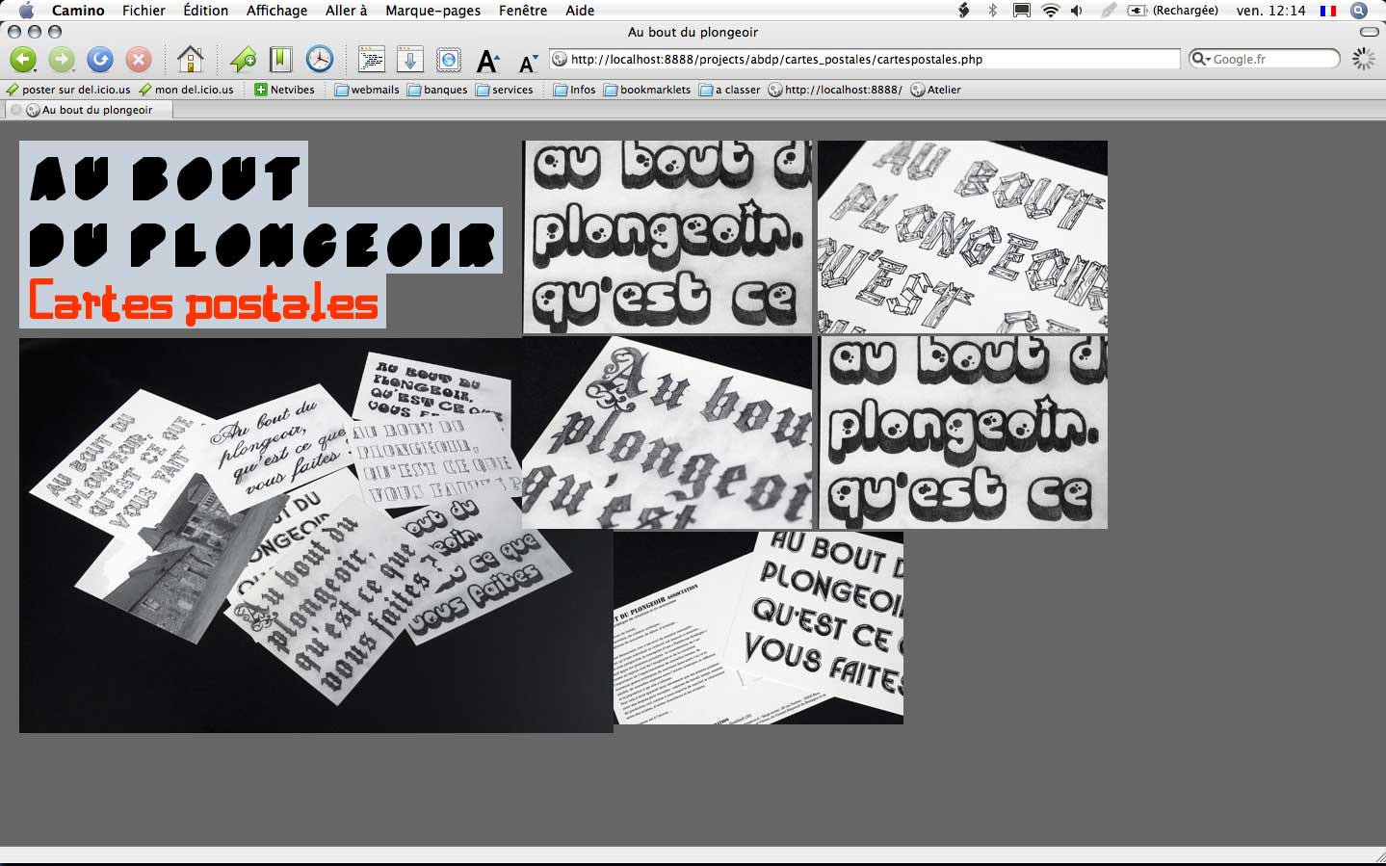Open the wooden-plank lettering thumbnail
1386x866 pixels.
tap(962, 237)
